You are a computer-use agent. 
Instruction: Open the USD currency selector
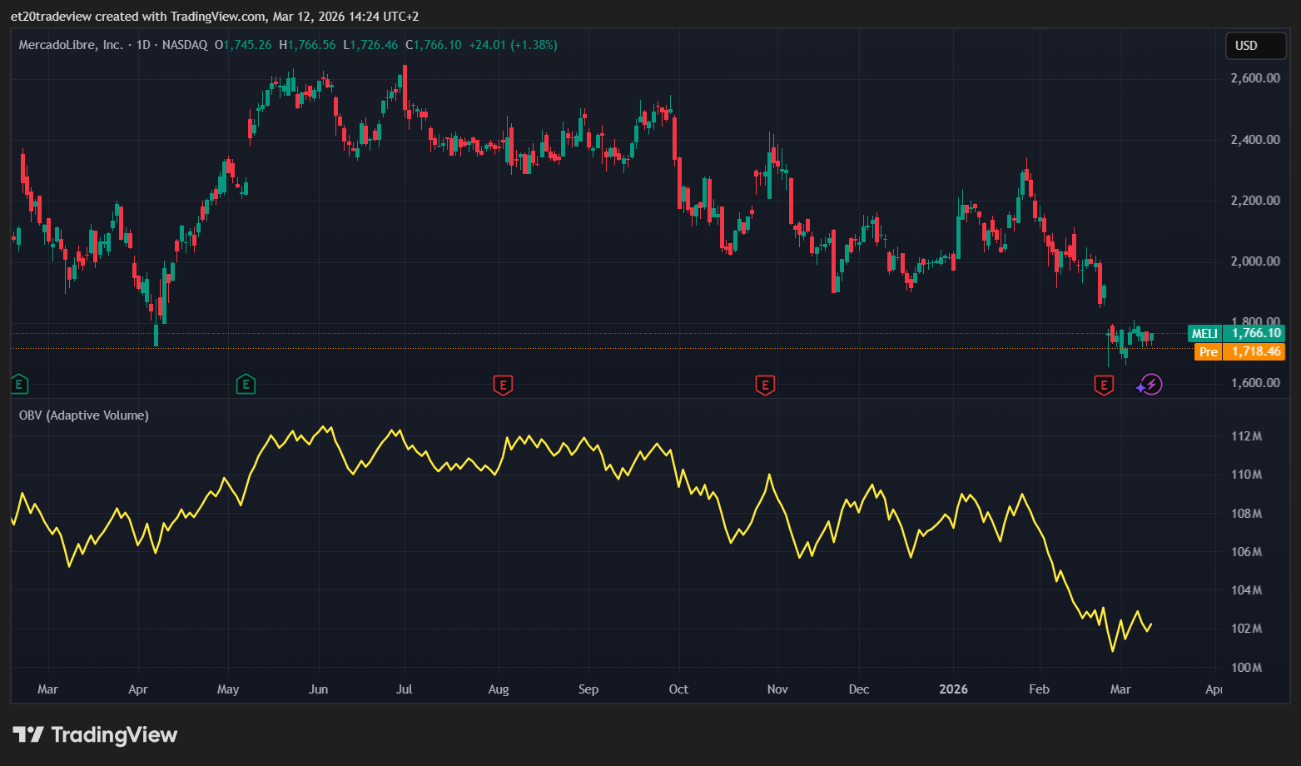[1255, 46]
